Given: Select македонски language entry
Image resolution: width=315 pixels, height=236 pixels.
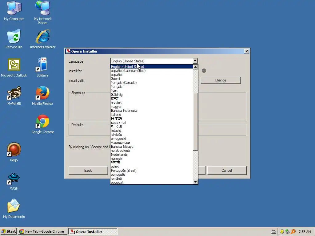Looking at the screenshot, I should pos(152,143).
